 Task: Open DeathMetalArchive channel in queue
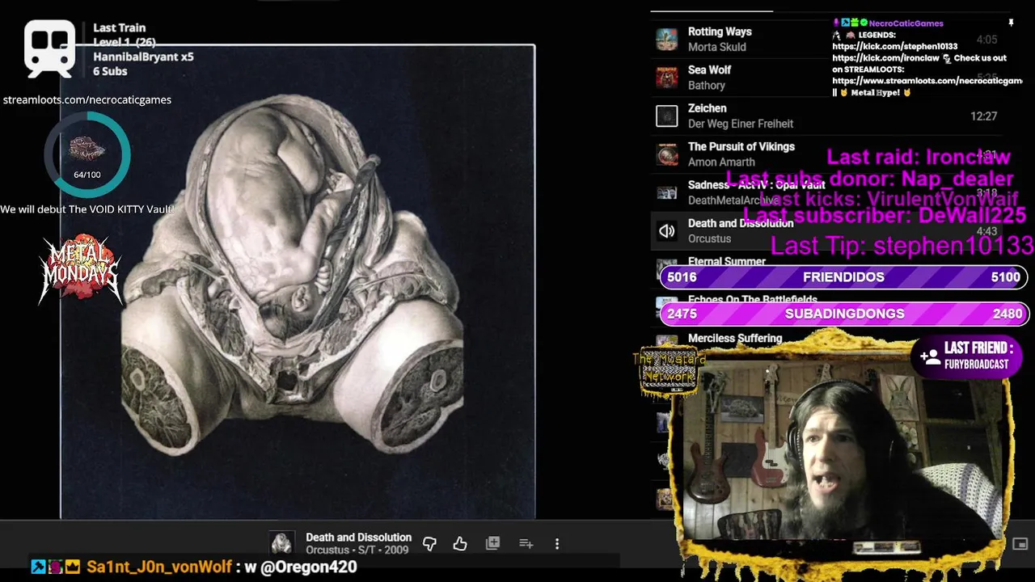(733, 200)
